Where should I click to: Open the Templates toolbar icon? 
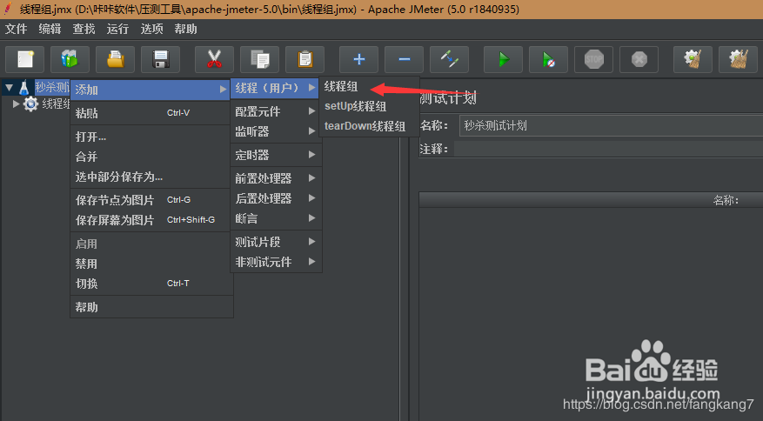tap(70, 59)
